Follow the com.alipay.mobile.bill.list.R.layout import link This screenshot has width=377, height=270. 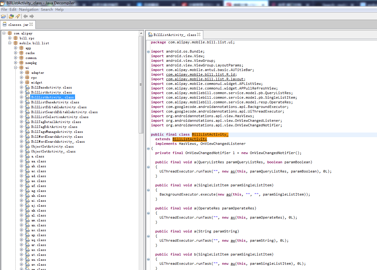(x=205, y=79)
